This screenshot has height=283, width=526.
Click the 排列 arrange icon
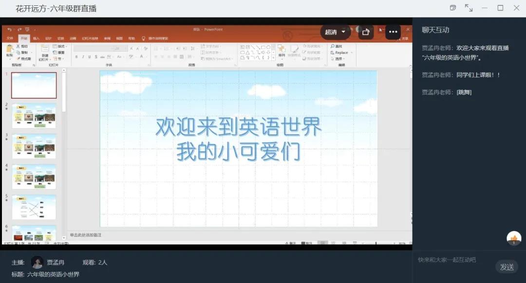click(x=281, y=49)
